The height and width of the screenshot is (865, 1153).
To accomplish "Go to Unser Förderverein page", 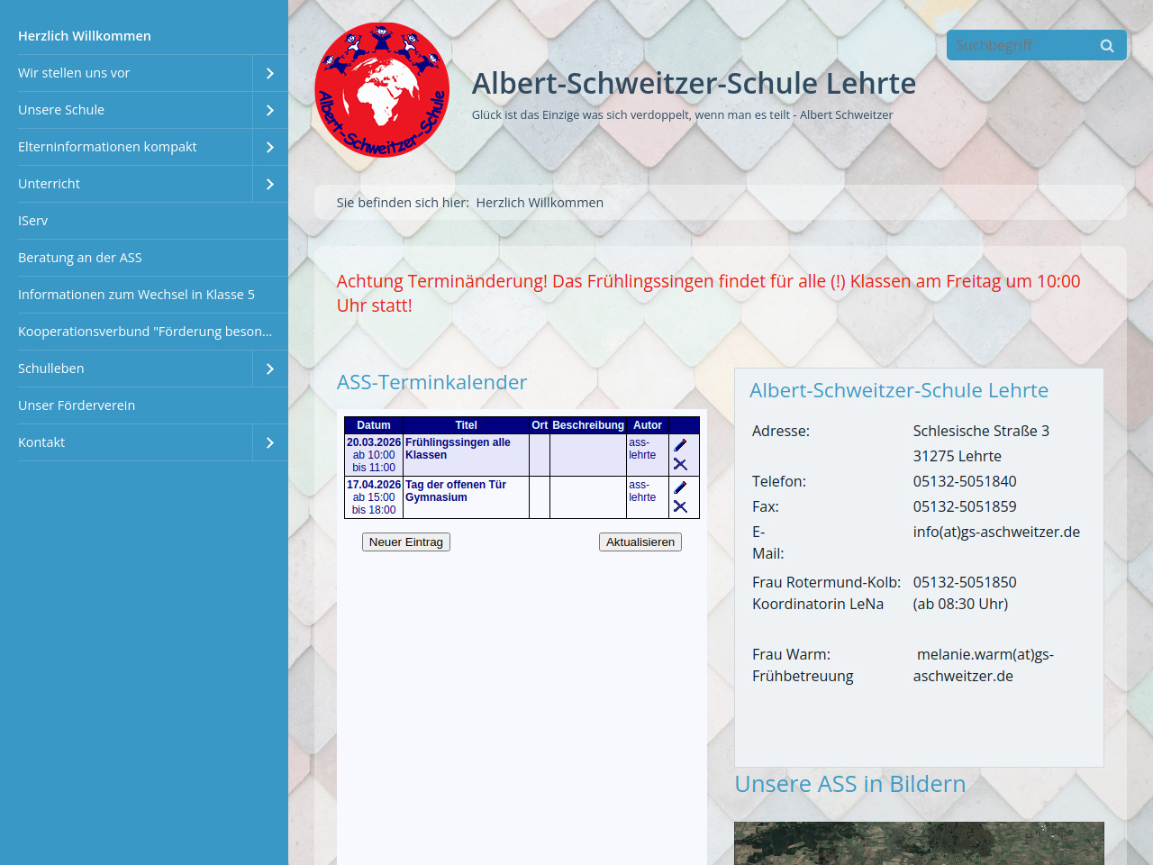I will pyautogui.click(x=77, y=405).
